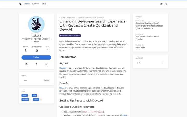Click the blue Follow button

pos(36,57)
